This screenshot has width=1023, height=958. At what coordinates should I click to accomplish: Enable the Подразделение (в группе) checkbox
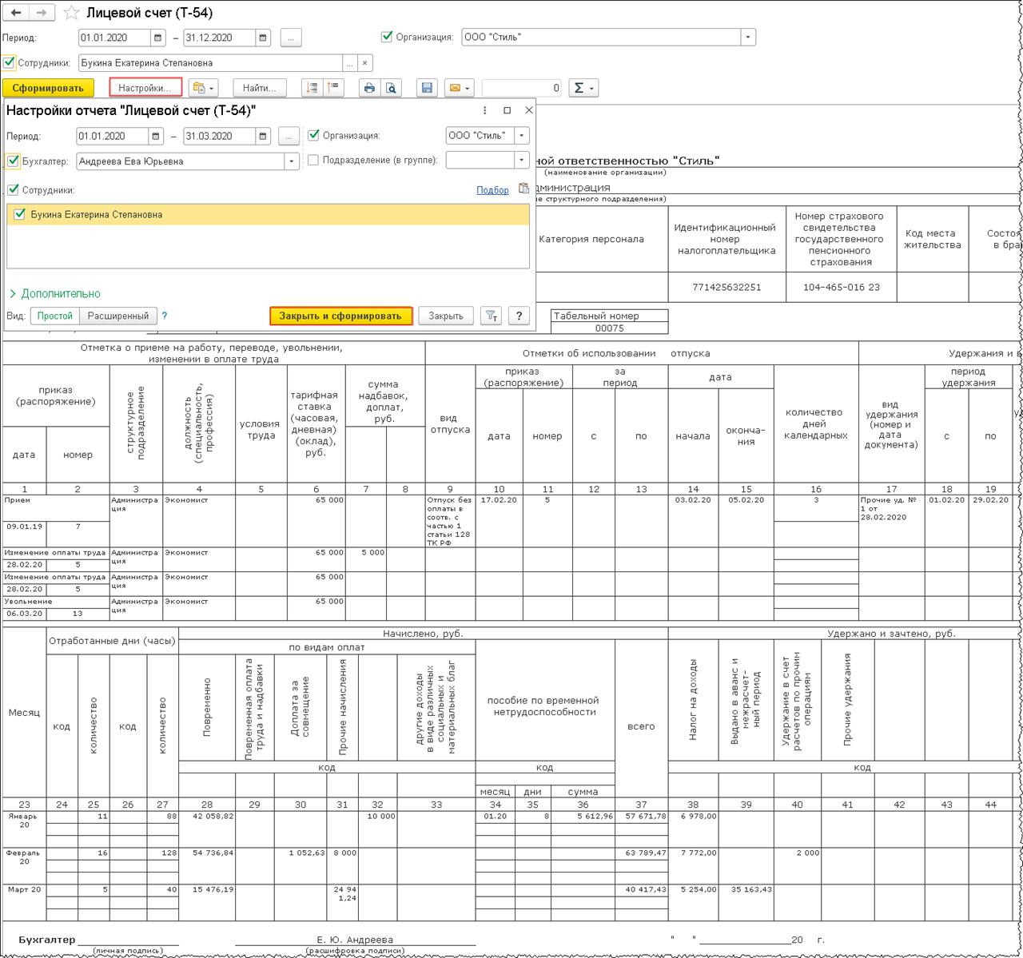click(x=313, y=161)
